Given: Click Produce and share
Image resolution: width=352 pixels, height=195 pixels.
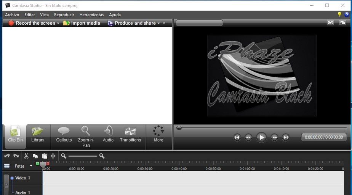Looking at the screenshot, I should pyautogui.click(x=132, y=23).
